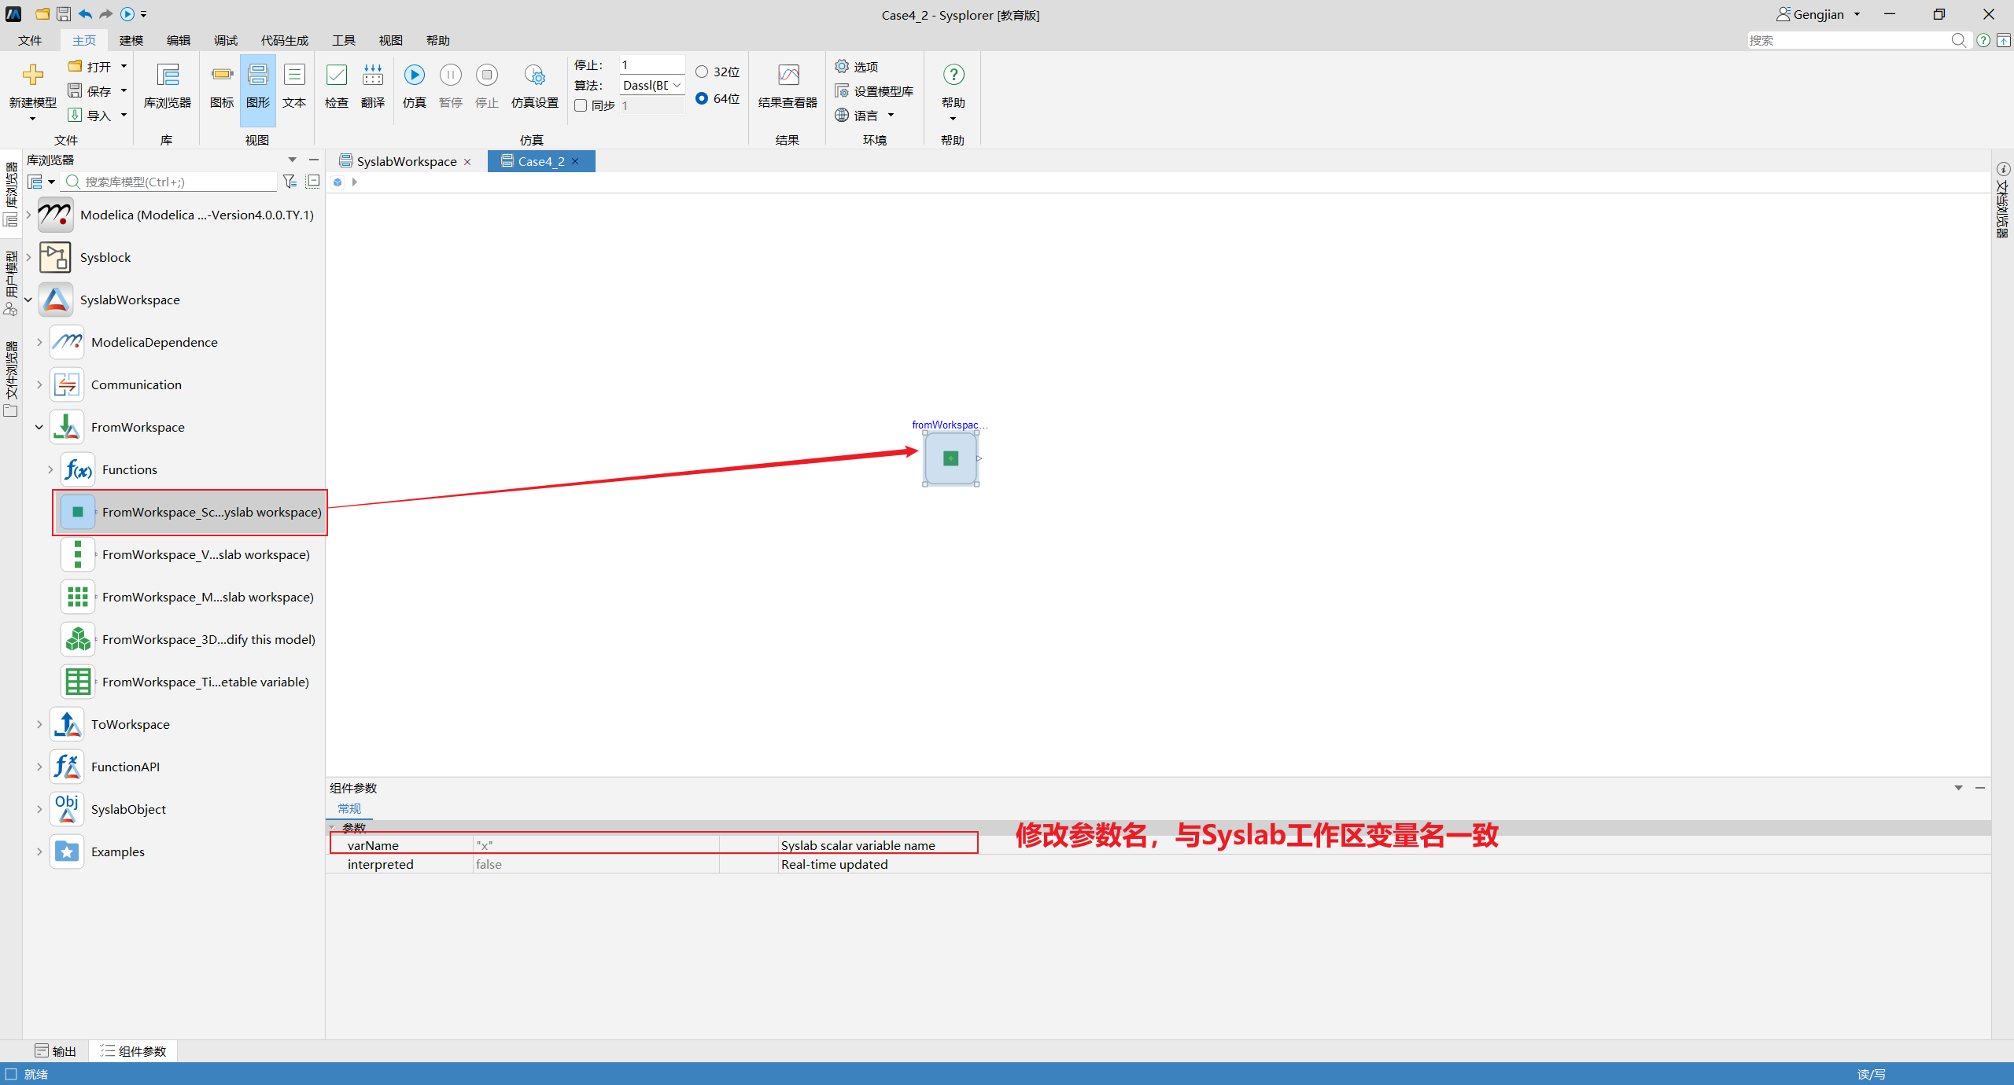Open Set Model Library (设置模型库)

click(842, 91)
